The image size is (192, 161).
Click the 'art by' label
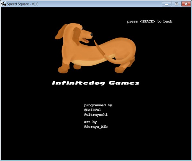90,122
